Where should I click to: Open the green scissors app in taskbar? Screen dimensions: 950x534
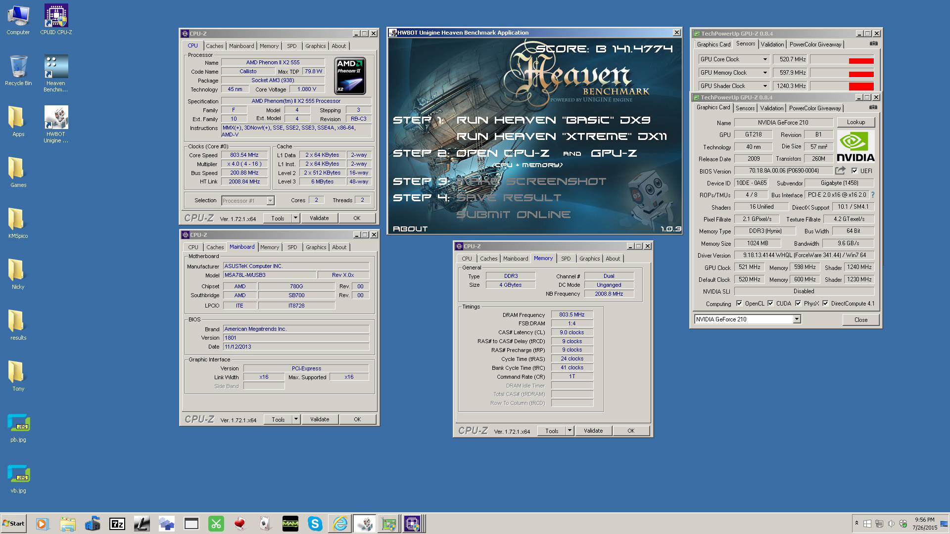[x=216, y=524]
